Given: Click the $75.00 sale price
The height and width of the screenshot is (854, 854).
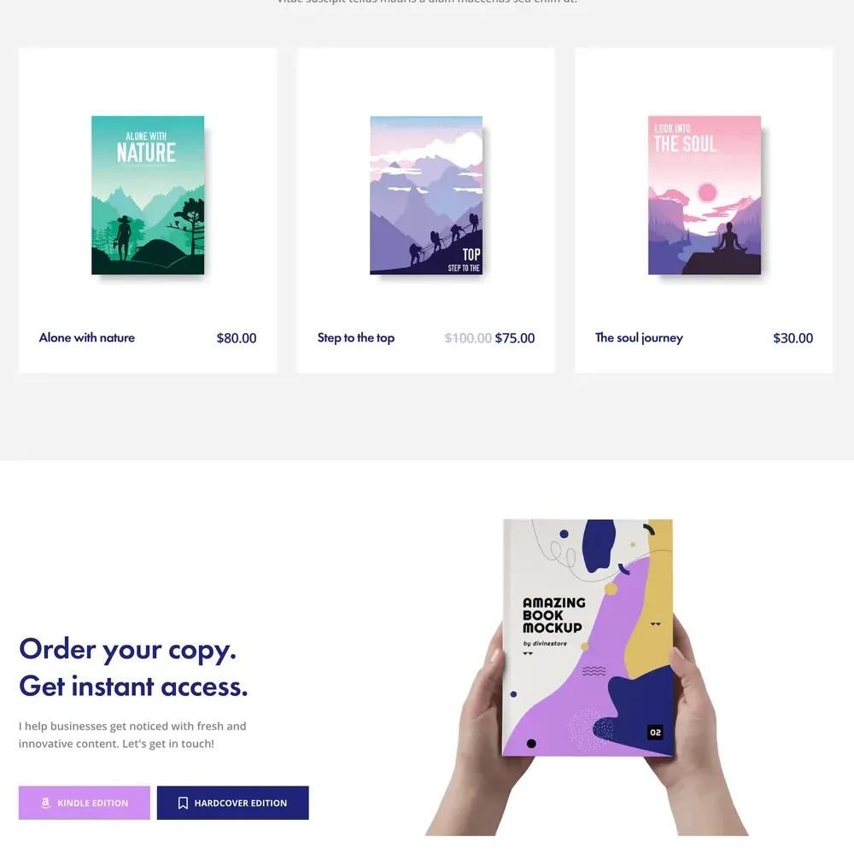Looking at the screenshot, I should point(515,338).
